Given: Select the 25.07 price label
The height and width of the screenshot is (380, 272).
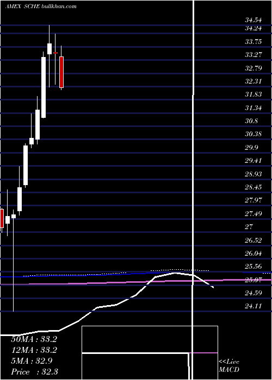Looking at the screenshot, I should (x=254, y=280).
